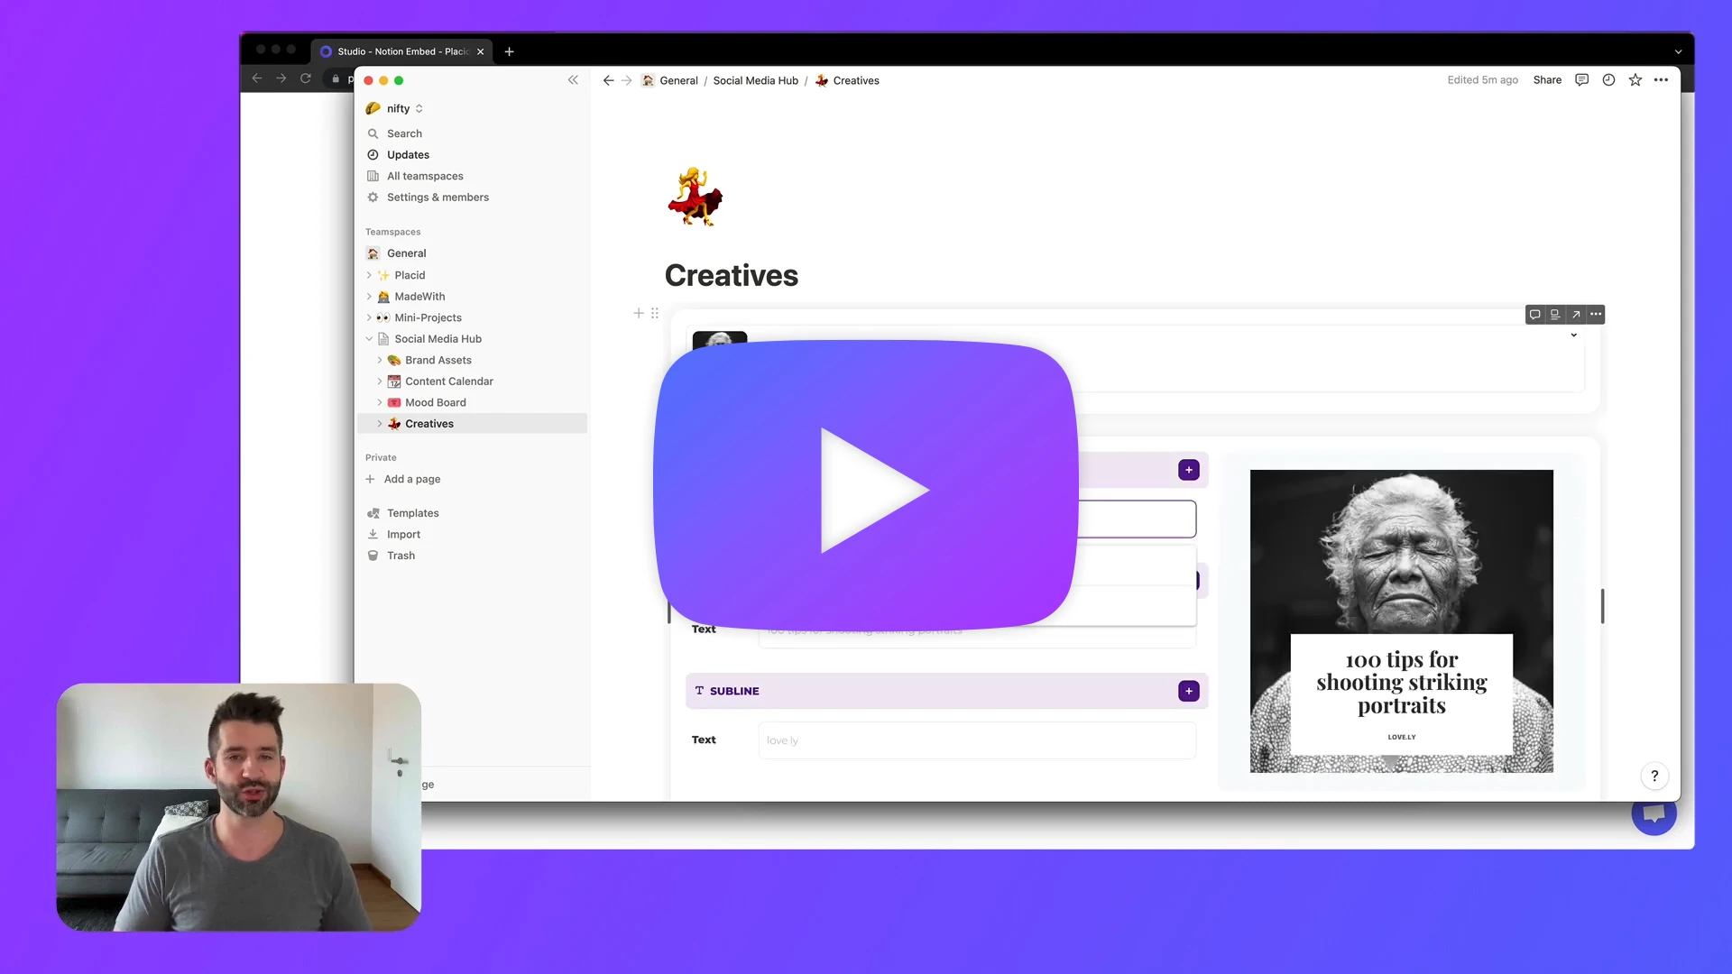This screenshot has height=974, width=1732.
Task: Click the Edited 5m ago label
Action: (1482, 80)
